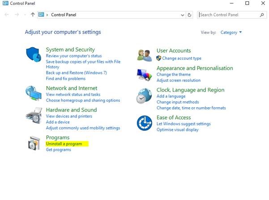Open the Network and Internet globe icon

pos(34,94)
